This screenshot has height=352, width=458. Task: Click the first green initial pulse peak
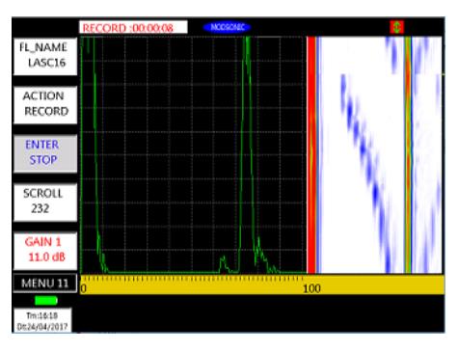[x=94, y=154]
